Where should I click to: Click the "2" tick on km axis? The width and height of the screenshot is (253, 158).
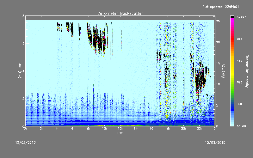[x=23, y=99]
